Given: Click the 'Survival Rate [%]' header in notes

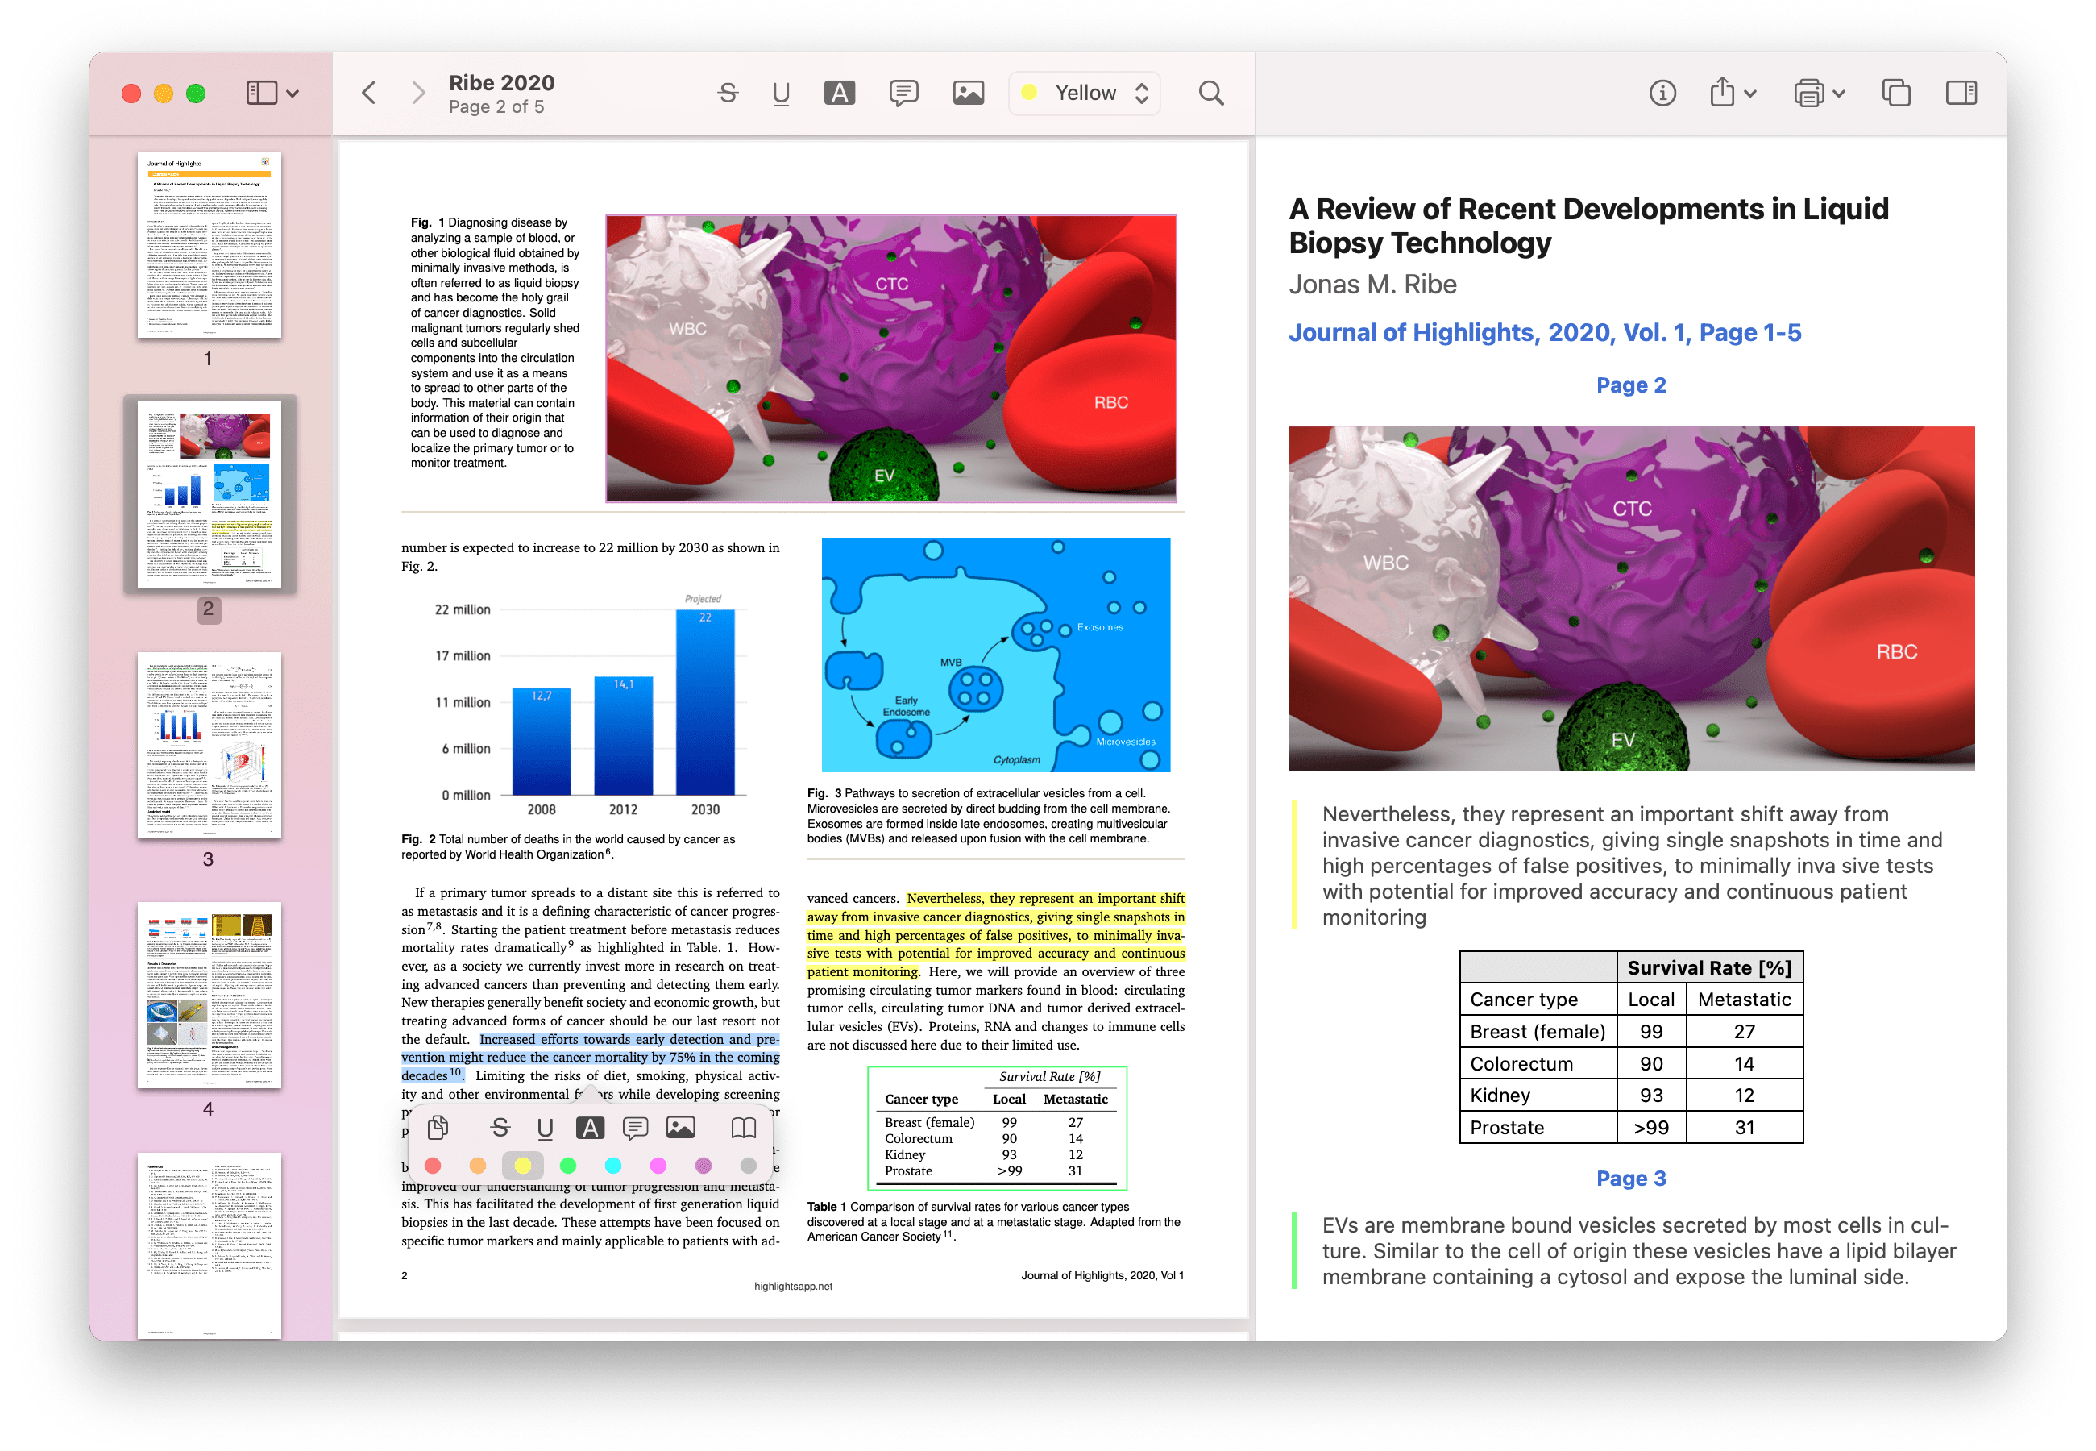Looking at the screenshot, I should coord(1709,967).
